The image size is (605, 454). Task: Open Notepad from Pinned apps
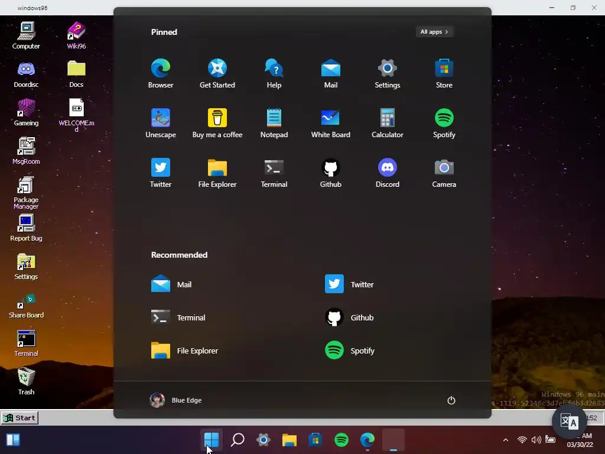click(274, 123)
